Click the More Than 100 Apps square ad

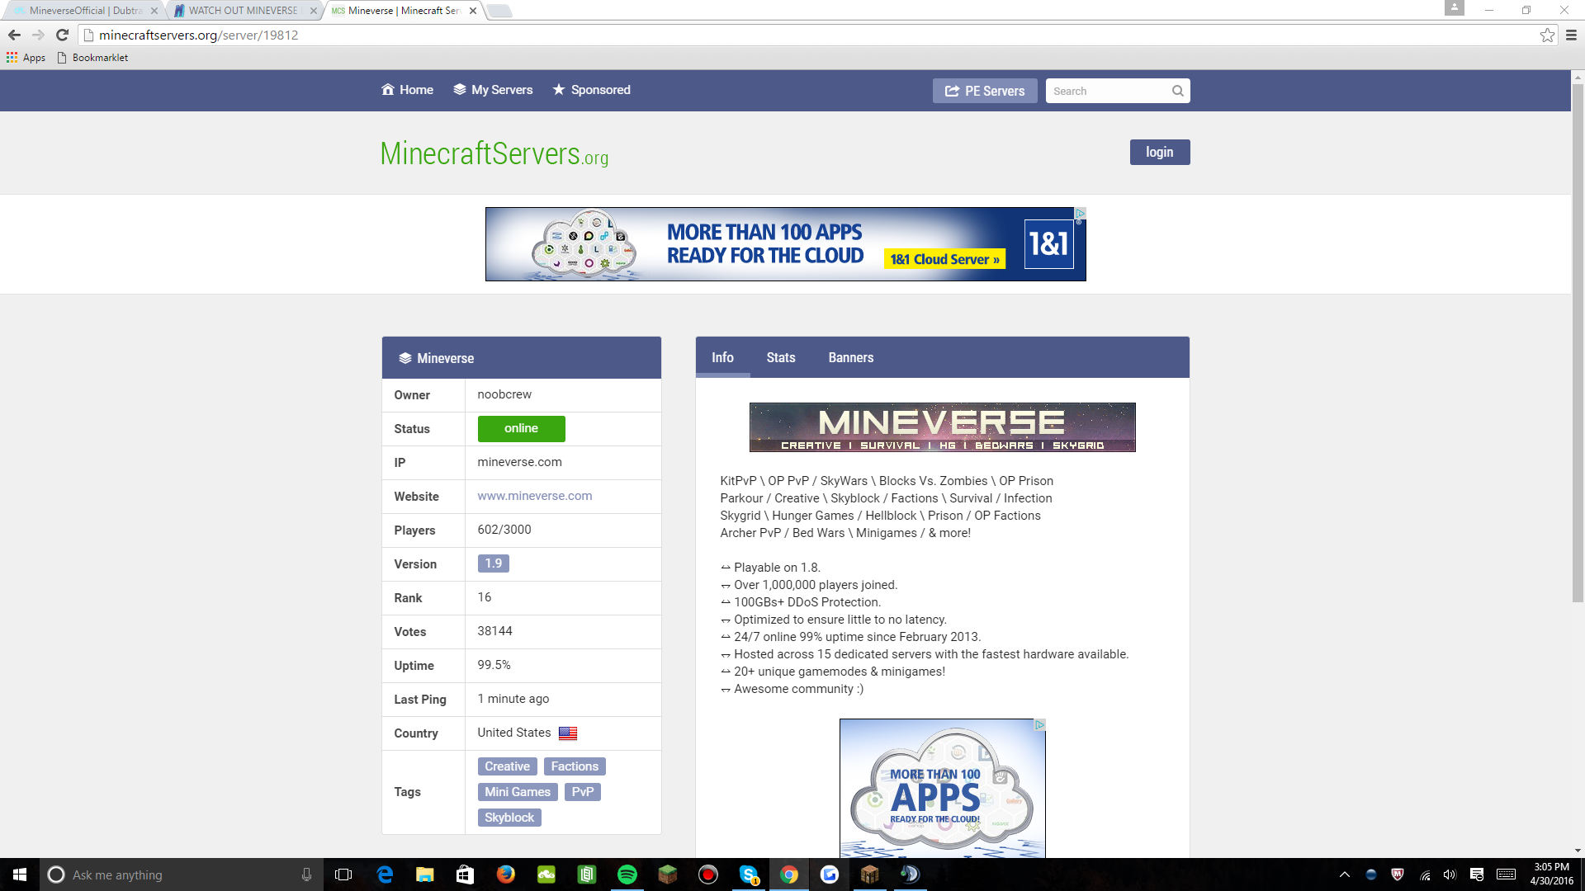(942, 788)
